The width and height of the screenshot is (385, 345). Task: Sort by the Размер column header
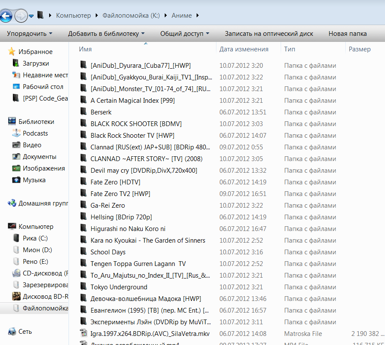(x=360, y=49)
